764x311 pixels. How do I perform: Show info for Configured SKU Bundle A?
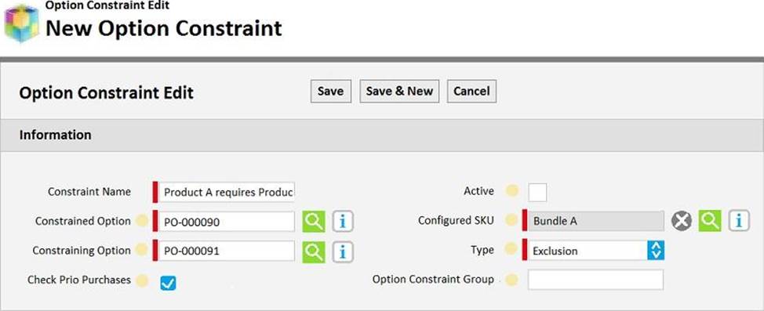click(x=739, y=221)
